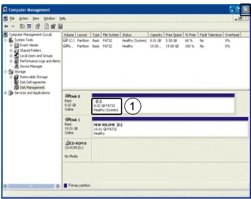The width and height of the screenshot is (251, 199).
Task: Open the File menu
Action: coord(12,19)
